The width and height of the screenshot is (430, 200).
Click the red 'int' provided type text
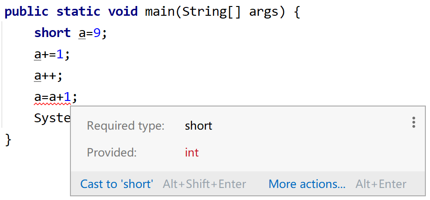click(191, 152)
